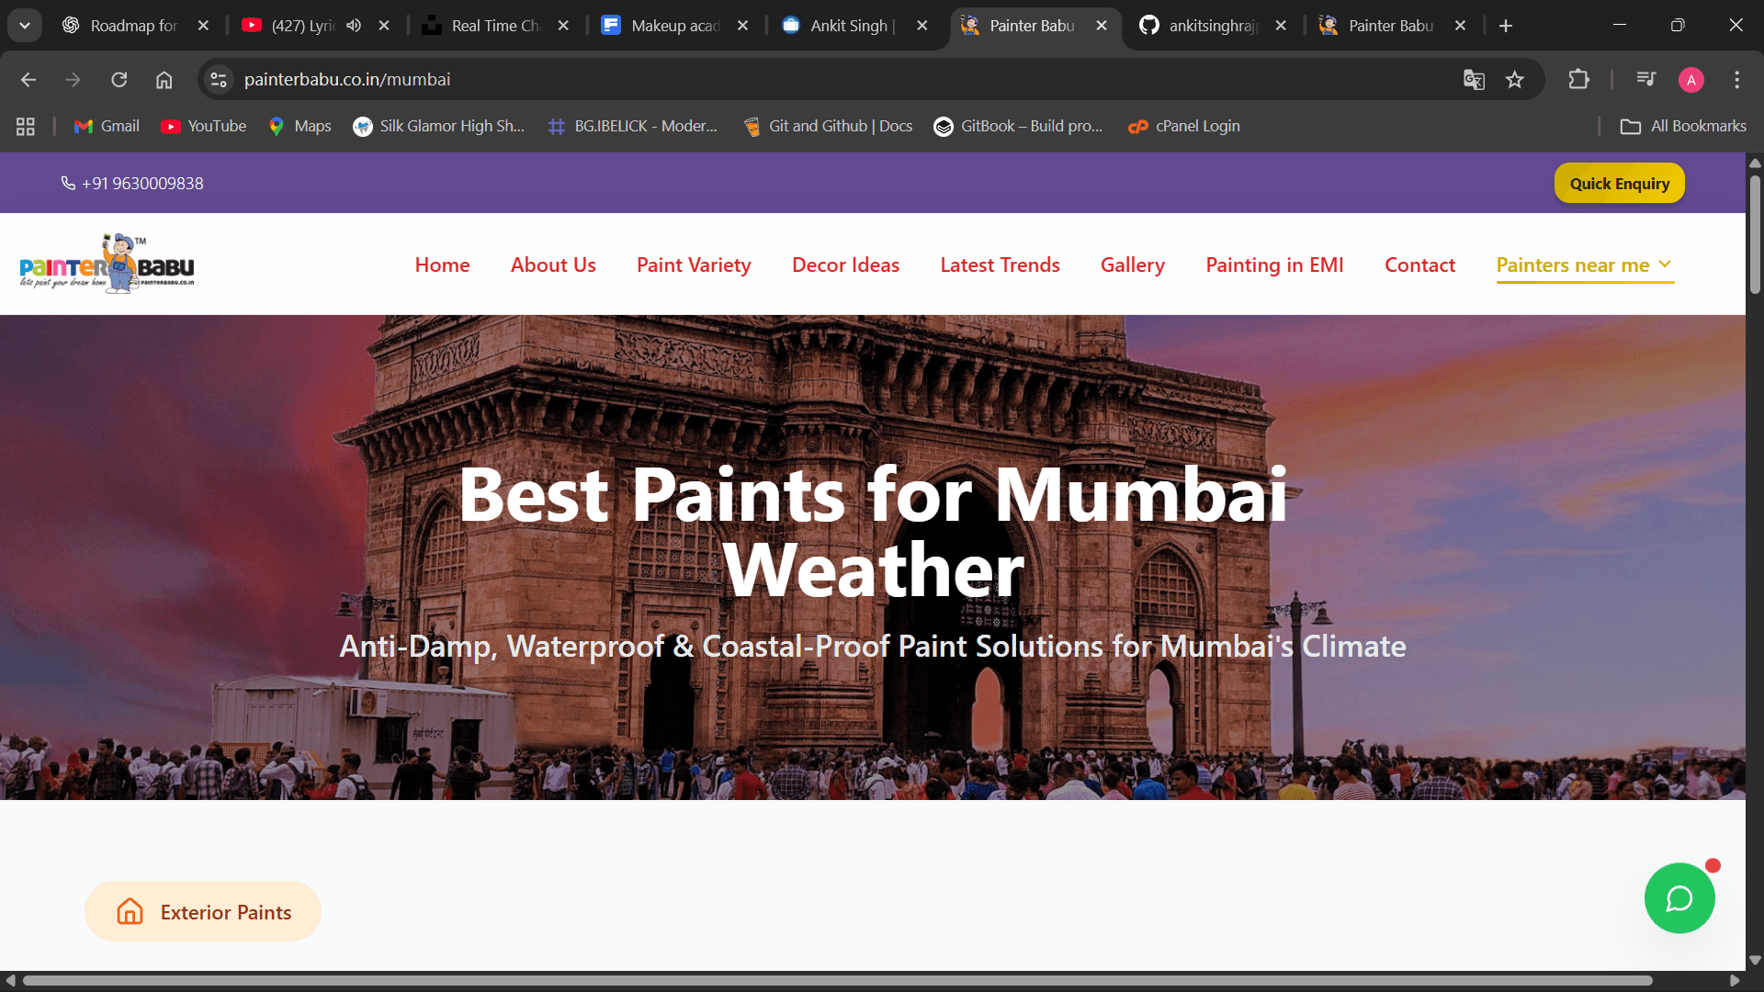Open the browser extensions puzzle icon
This screenshot has height=992, width=1764.
click(x=1578, y=80)
